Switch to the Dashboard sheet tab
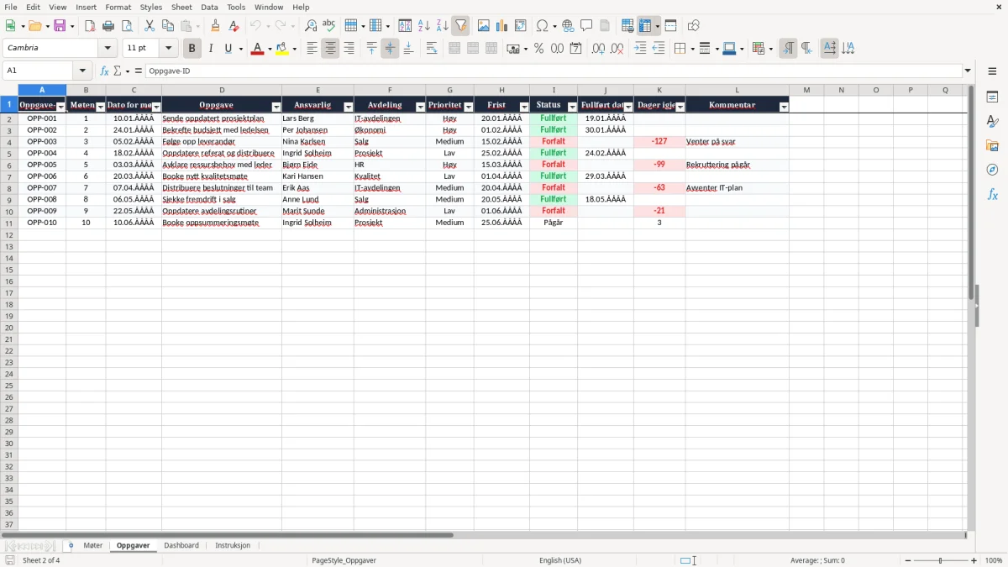1008x567 pixels. 181,546
